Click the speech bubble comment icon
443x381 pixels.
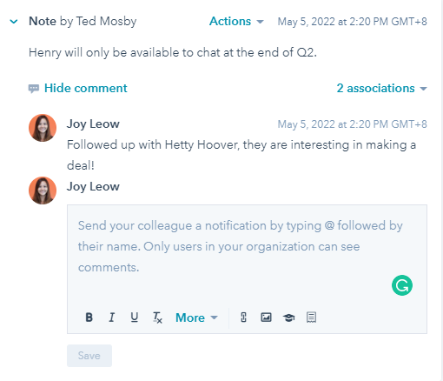34,89
